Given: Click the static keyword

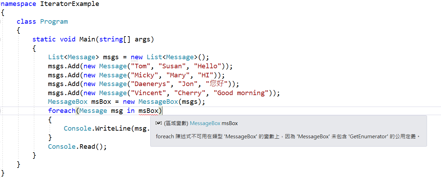Looking at the screenshot, I should [44, 39].
